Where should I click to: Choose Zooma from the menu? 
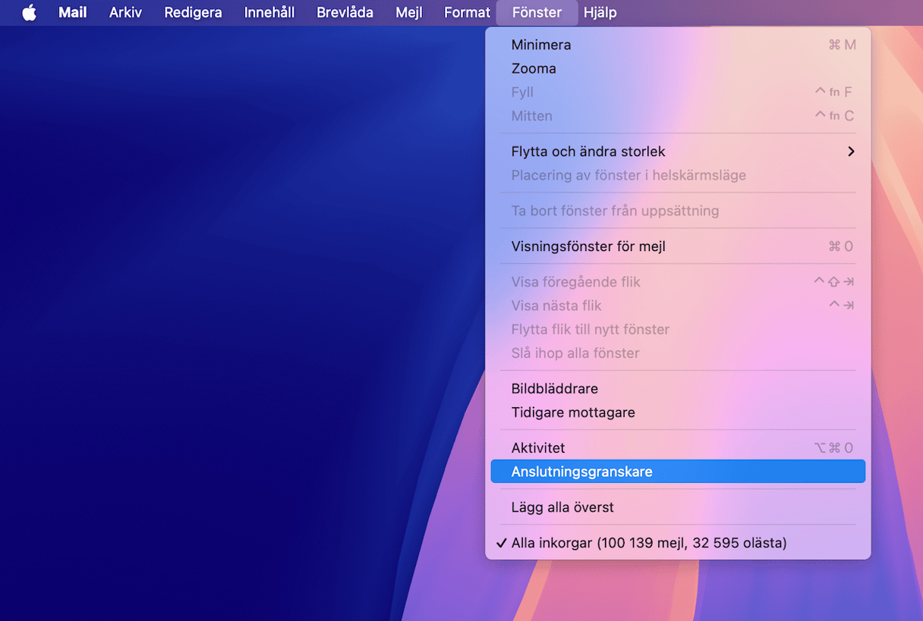[678, 68]
